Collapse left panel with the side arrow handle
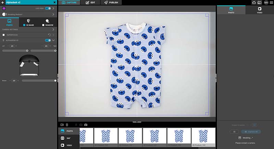 pyautogui.click(x=58, y=78)
